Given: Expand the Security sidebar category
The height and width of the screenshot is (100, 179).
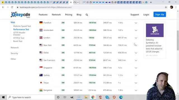Looking at the screenshot, I should coord(14,53).
